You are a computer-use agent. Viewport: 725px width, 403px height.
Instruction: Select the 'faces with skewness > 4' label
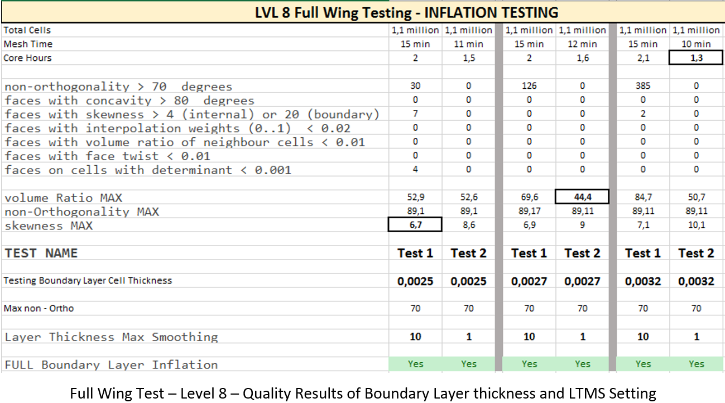(x=192, y=114)
